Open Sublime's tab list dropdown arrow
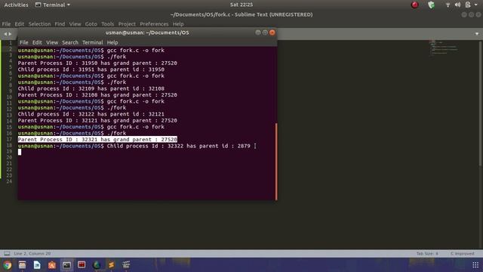 click(x=477, y=34)
